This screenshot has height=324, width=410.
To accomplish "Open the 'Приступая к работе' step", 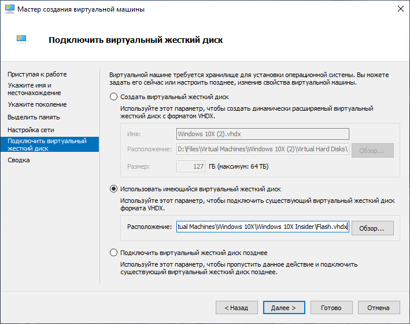I will [37, 74].
